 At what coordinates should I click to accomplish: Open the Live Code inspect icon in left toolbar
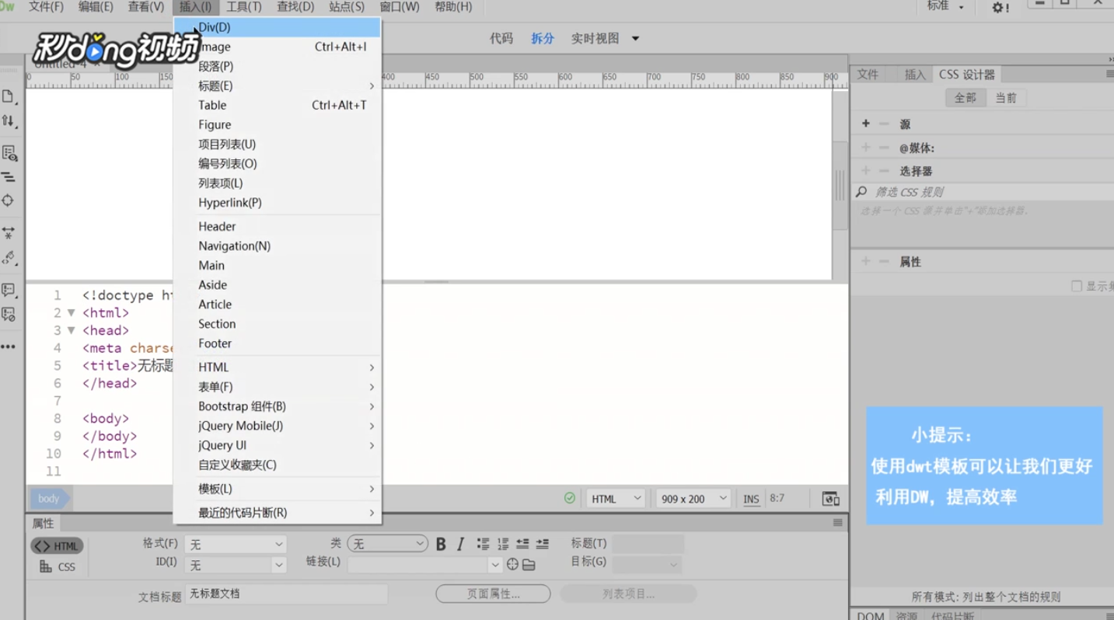pos(10,154)
